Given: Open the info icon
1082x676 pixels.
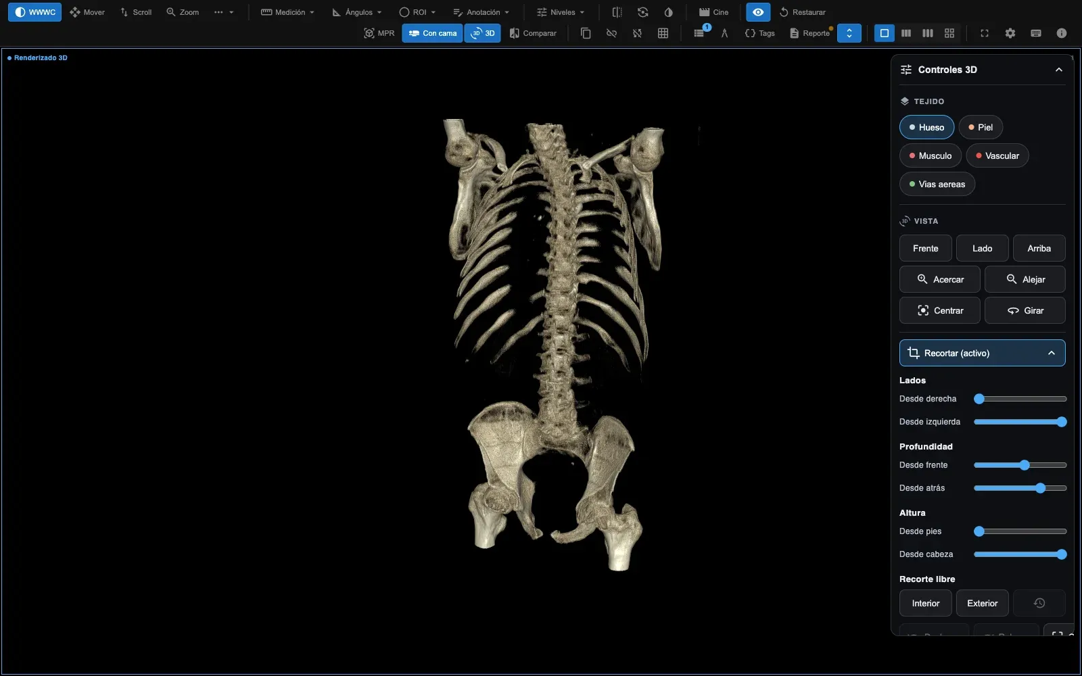Looking at the screenshot, I should 1062,33.
